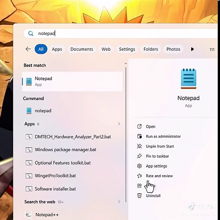The width and height of the screenshot is (220, 220).
Task: Click the Uninstall trash icon
Action: click(x=139, y=195)
